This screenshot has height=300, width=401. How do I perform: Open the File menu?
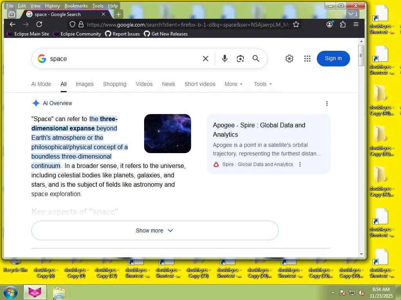coord(10,5)
